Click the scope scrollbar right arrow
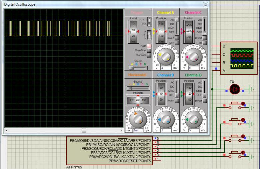260x169 pixels. coord(122,131)
